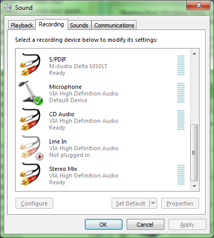Screen dimensions: 214x238
Task: Open the Set Default dropdown arrow
Action: pos(153,203)
